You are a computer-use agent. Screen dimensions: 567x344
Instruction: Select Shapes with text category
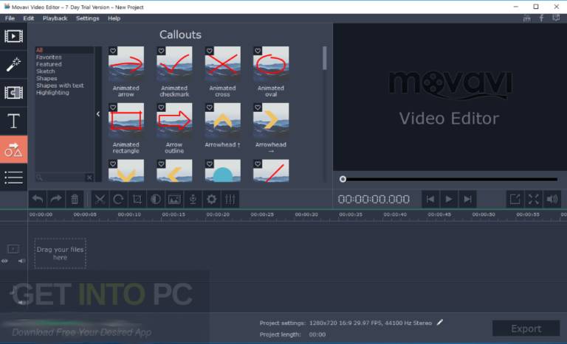point(60,85)
